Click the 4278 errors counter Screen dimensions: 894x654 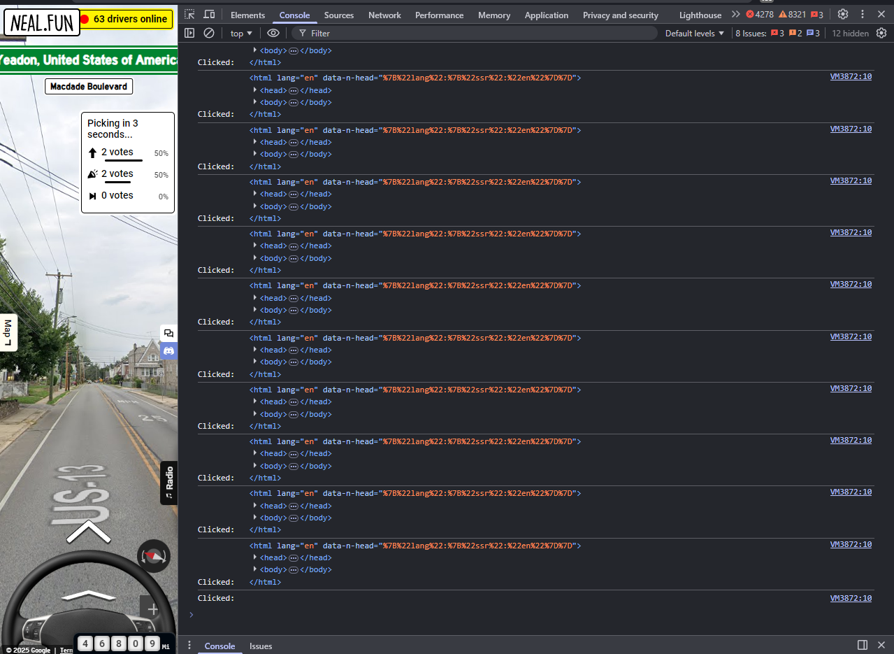click(x=760, y=15)
